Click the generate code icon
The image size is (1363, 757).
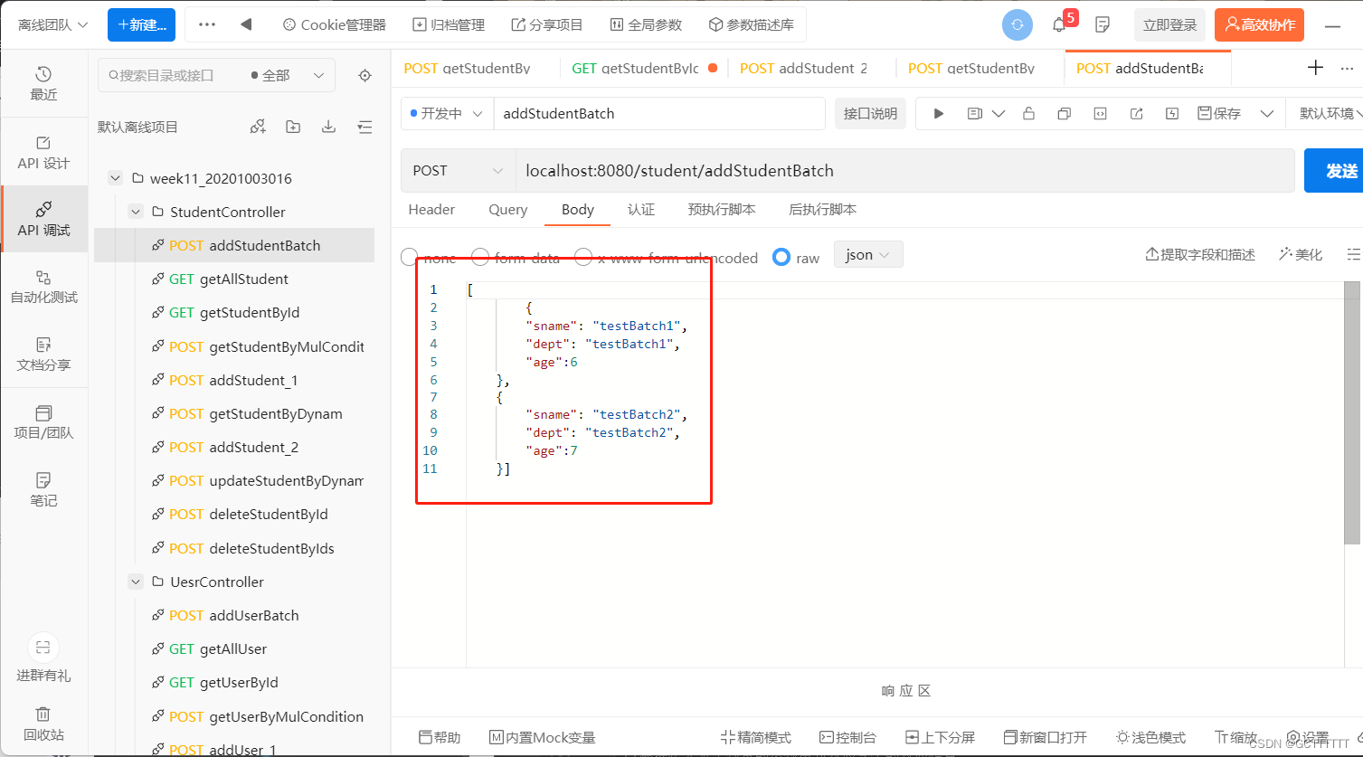[1100, 113]
